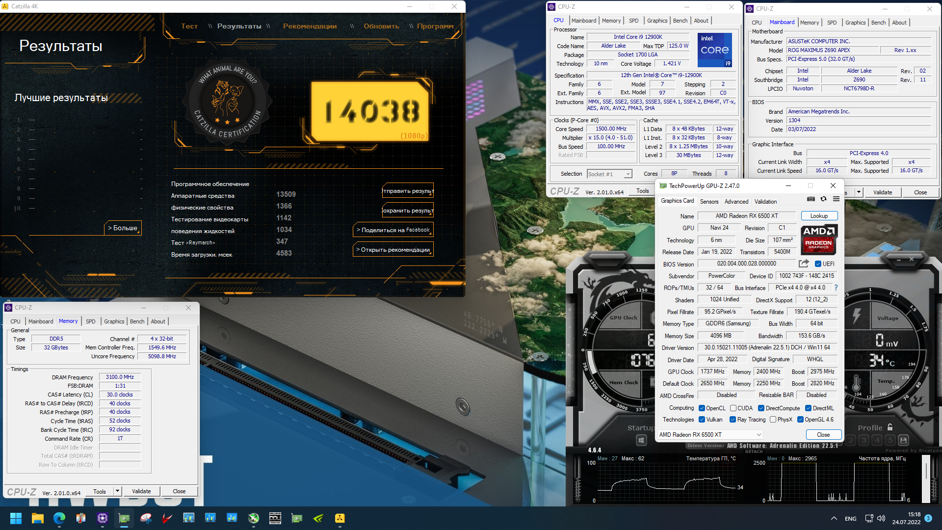
Task: Toggle the OpenGL 4.6 checkbox
Action: tap(800, 420)
